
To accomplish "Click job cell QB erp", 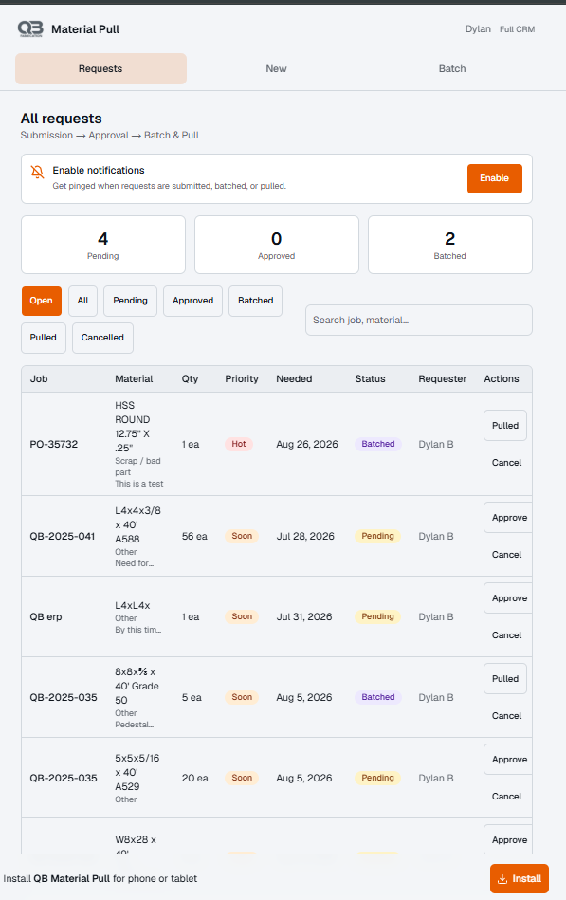I will tap(46, 617).
